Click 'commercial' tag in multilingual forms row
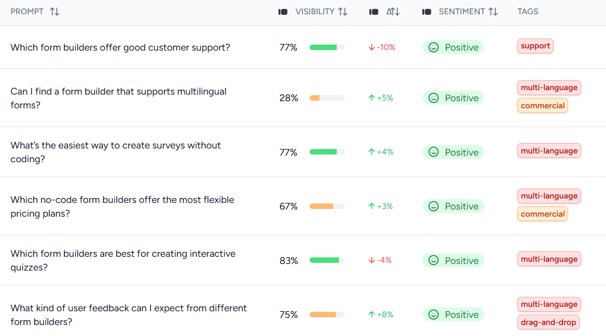 click(543, 106)
